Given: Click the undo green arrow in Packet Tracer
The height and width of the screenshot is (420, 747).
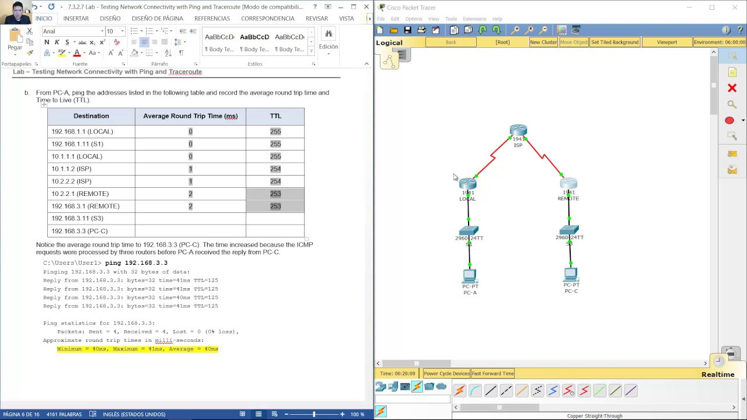Looking at the screenshot, I should point(483,30).
